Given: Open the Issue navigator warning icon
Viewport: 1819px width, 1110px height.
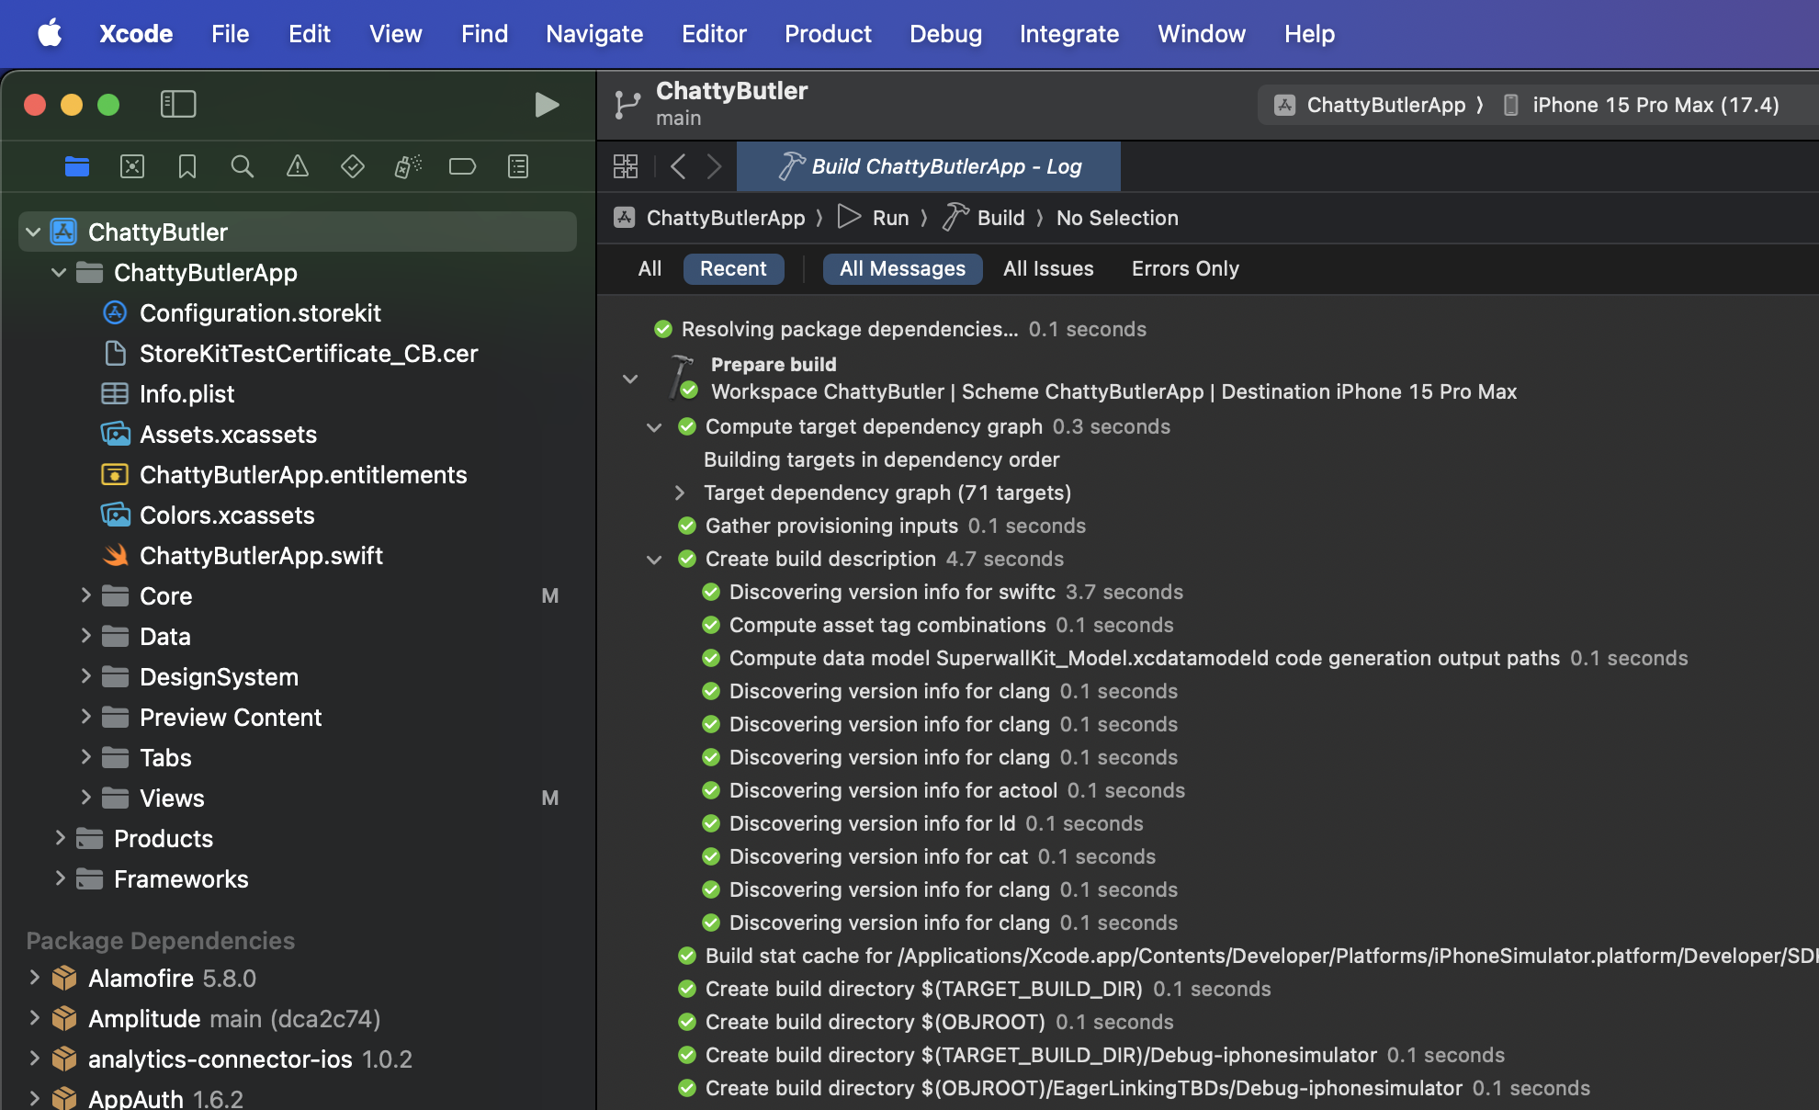Looking at the screenshot, I should click(298, 166).
